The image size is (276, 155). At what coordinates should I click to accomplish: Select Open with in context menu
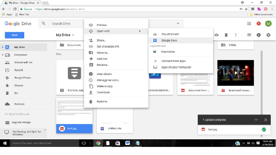[x=116, y=31]
